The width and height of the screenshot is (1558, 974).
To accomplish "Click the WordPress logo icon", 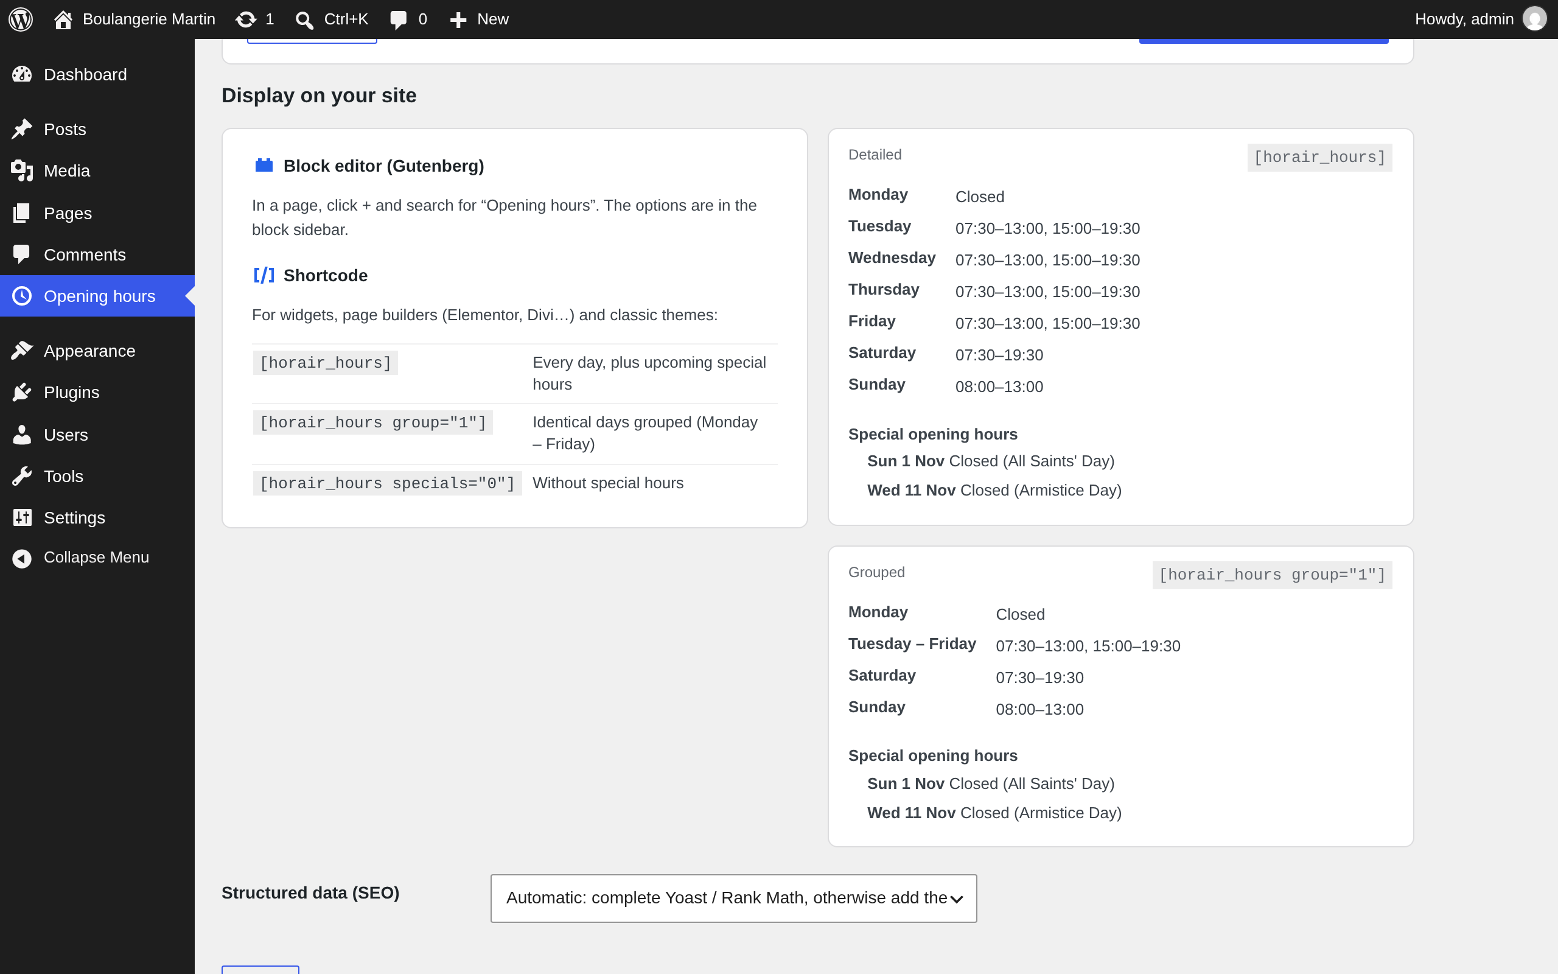I will click(21, 19).
